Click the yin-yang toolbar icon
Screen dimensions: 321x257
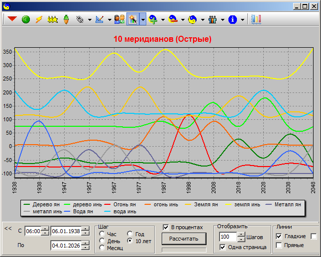point(192,19)
